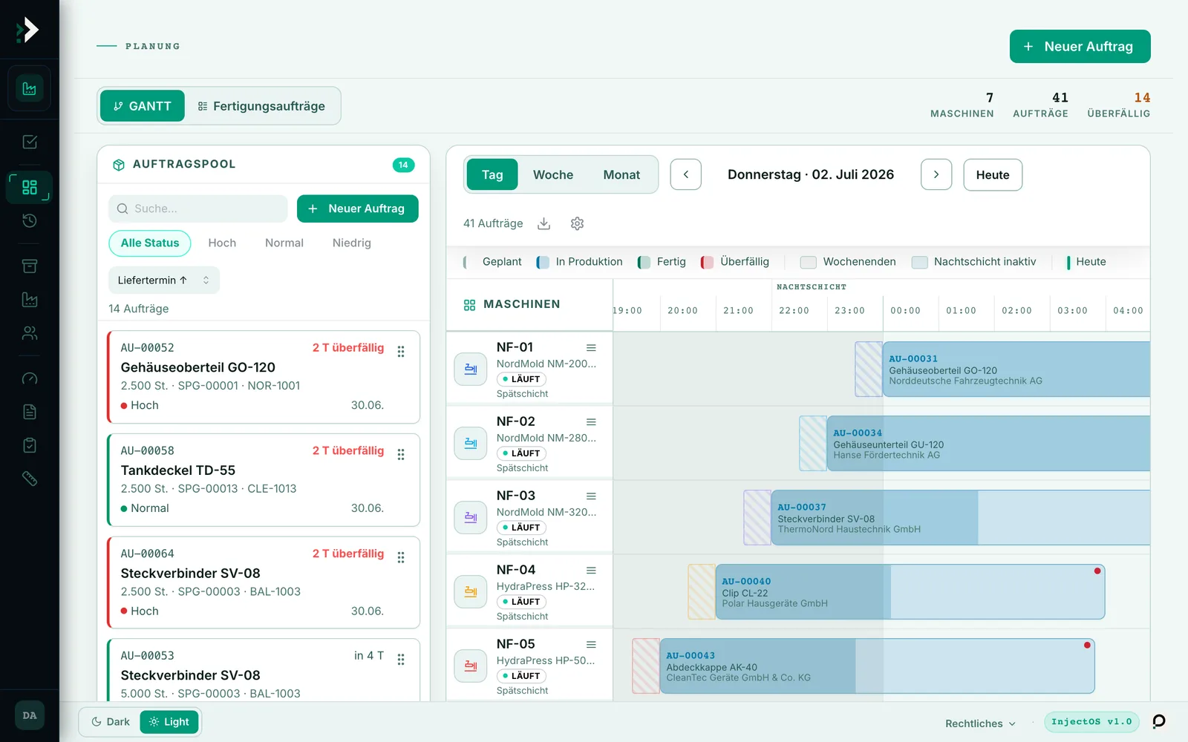Switch to the Fertigungsaufträge tab
Screen dimensions: 1188x742
pos(261,106)
